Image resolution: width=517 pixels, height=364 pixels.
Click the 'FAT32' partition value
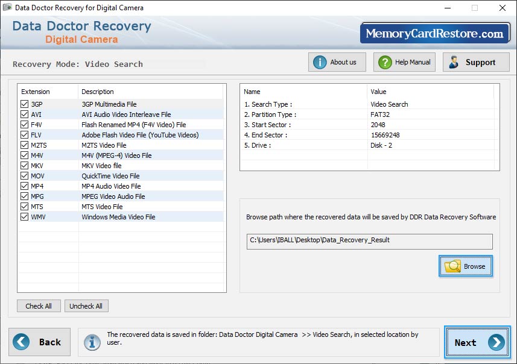[380, 115]
